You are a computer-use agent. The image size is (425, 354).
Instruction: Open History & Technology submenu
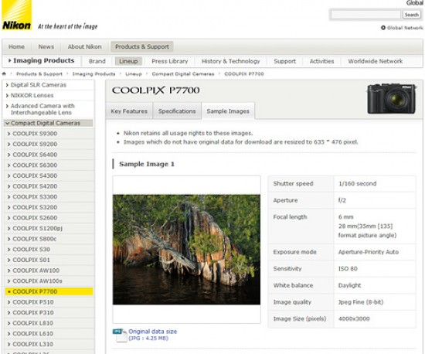point(231,61)
